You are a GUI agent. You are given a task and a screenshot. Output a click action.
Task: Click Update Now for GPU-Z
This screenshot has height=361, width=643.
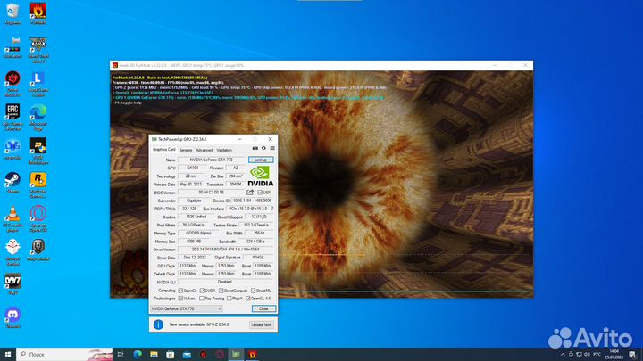tap(261, 324)
